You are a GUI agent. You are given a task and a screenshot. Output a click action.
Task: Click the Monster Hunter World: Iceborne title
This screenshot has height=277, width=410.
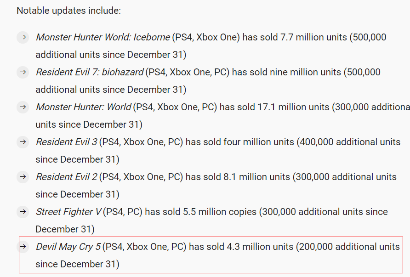[x=103, y=37]
